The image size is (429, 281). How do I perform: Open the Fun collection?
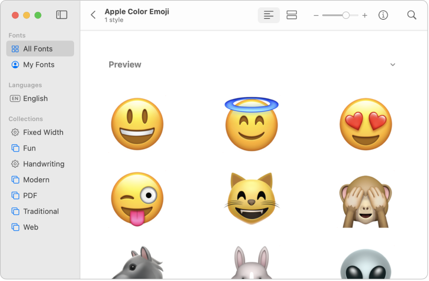coord(40,148)
